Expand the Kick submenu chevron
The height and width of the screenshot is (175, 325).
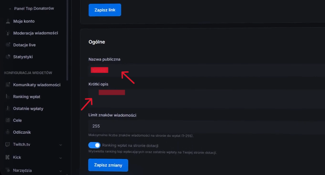coord(61,158)
